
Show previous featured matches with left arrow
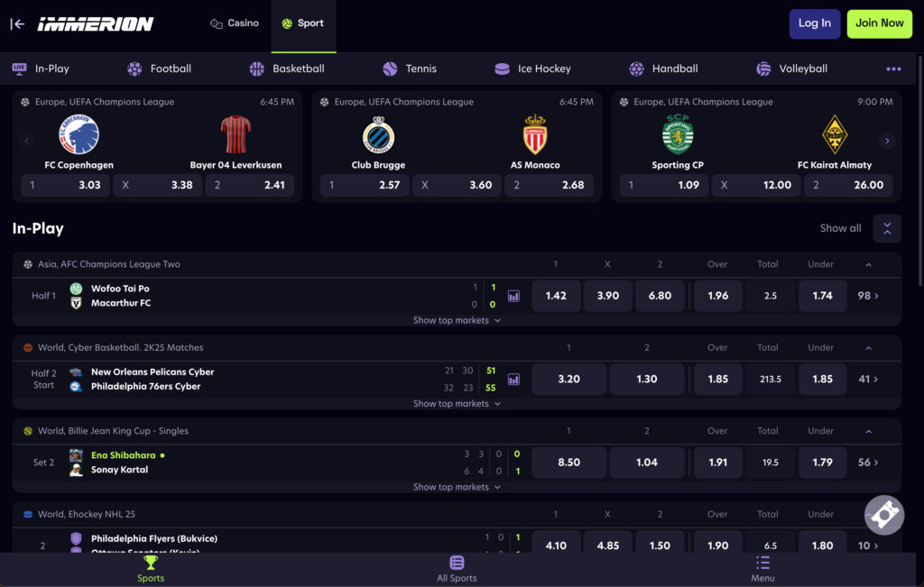tap(26, 141)
